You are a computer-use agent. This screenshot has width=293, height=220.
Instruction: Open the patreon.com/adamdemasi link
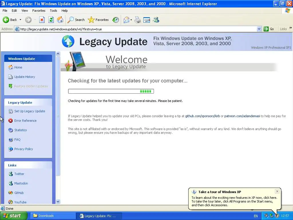242,116
